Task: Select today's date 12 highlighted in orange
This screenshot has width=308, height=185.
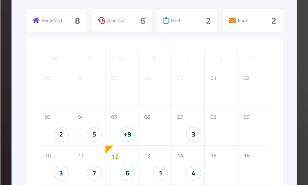Action: tap(115, 157)
